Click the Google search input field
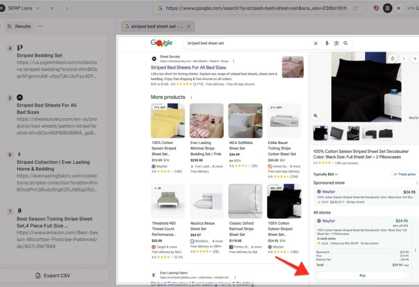 tap(249, 43)
